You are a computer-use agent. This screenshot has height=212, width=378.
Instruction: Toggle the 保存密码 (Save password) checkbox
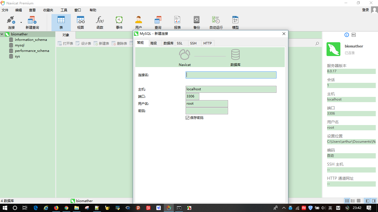pos(188,118)
